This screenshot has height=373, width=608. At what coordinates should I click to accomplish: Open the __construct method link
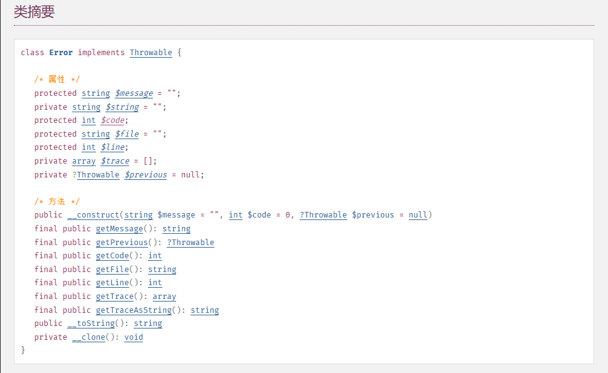[x=93, y=215]
